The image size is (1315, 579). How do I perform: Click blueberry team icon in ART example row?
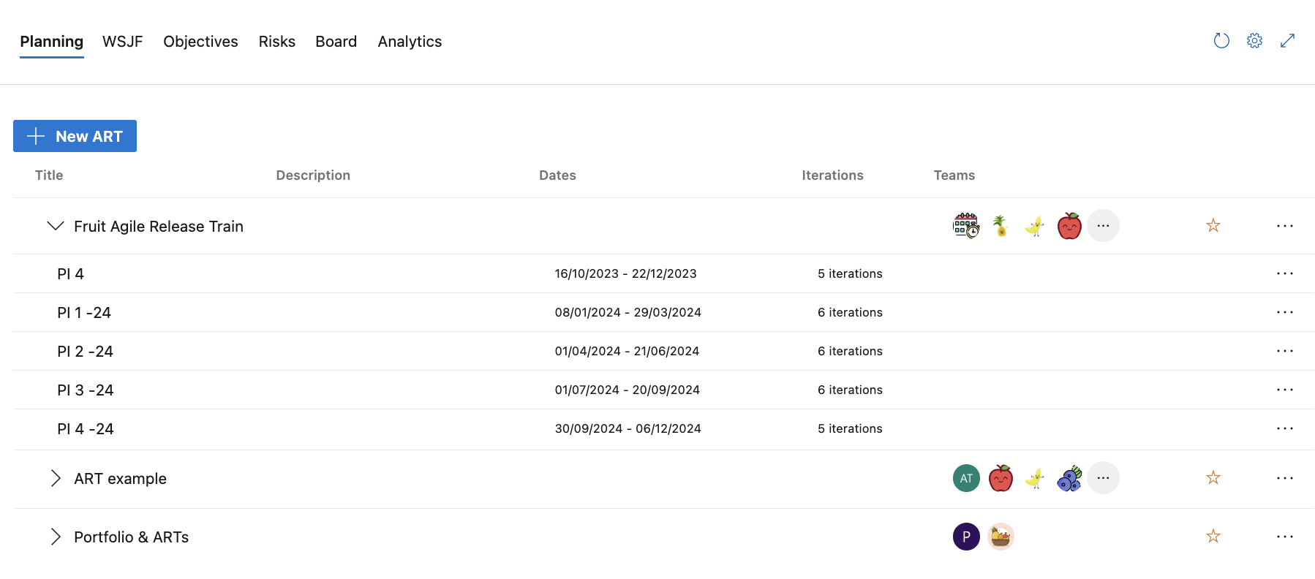pyautogui.click(x=1069, y=478)
